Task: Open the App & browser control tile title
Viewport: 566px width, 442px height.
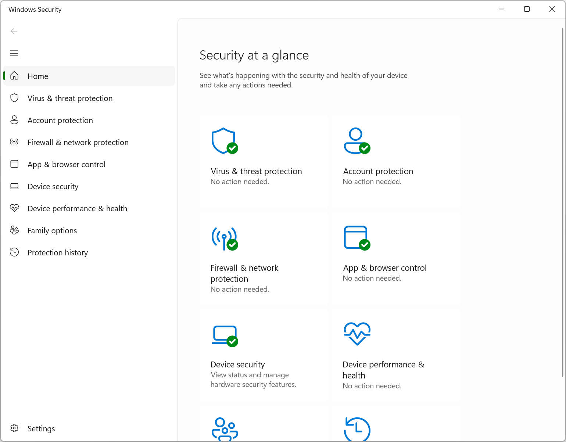Action: (x=384, y=268)
